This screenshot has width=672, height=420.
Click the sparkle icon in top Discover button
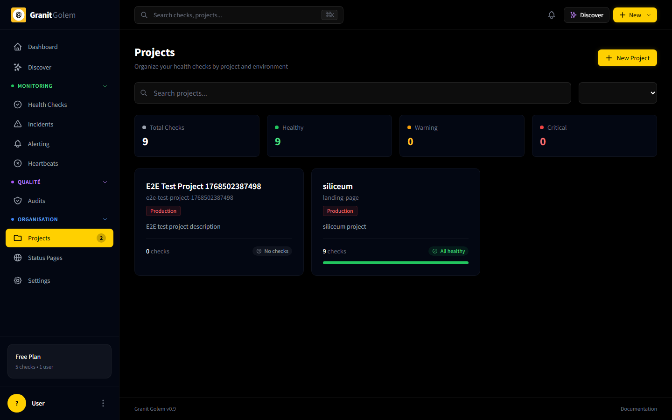pos(574,15)
